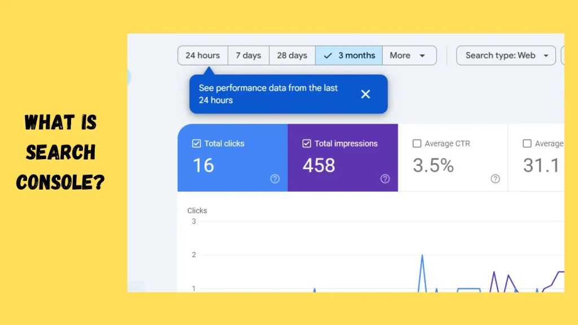Click help icon on Total clicks card
Image resolution: width=578 pixels, height=325 pixels.
tap(275, 179)
